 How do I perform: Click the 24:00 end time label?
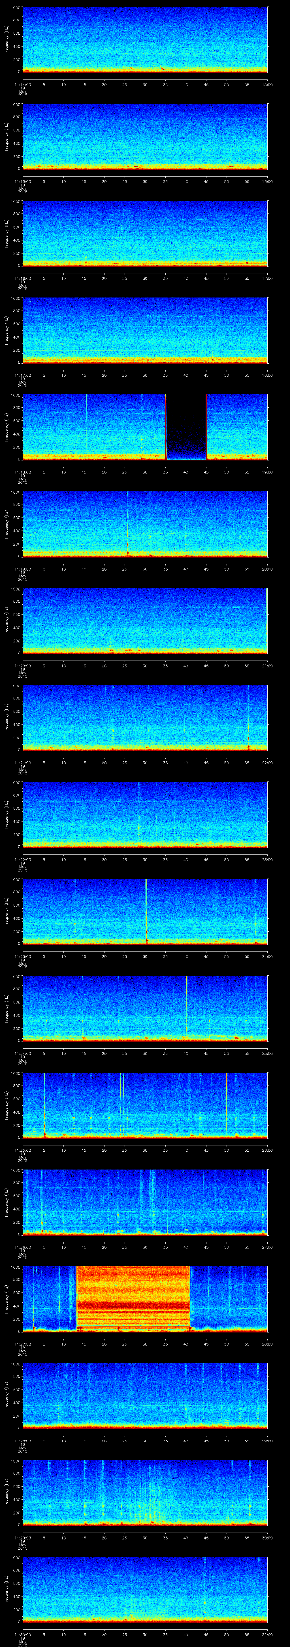tap(267, 956)
